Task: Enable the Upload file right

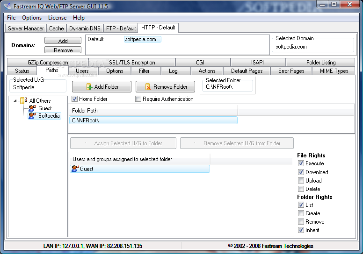Action: click(301, 181)
